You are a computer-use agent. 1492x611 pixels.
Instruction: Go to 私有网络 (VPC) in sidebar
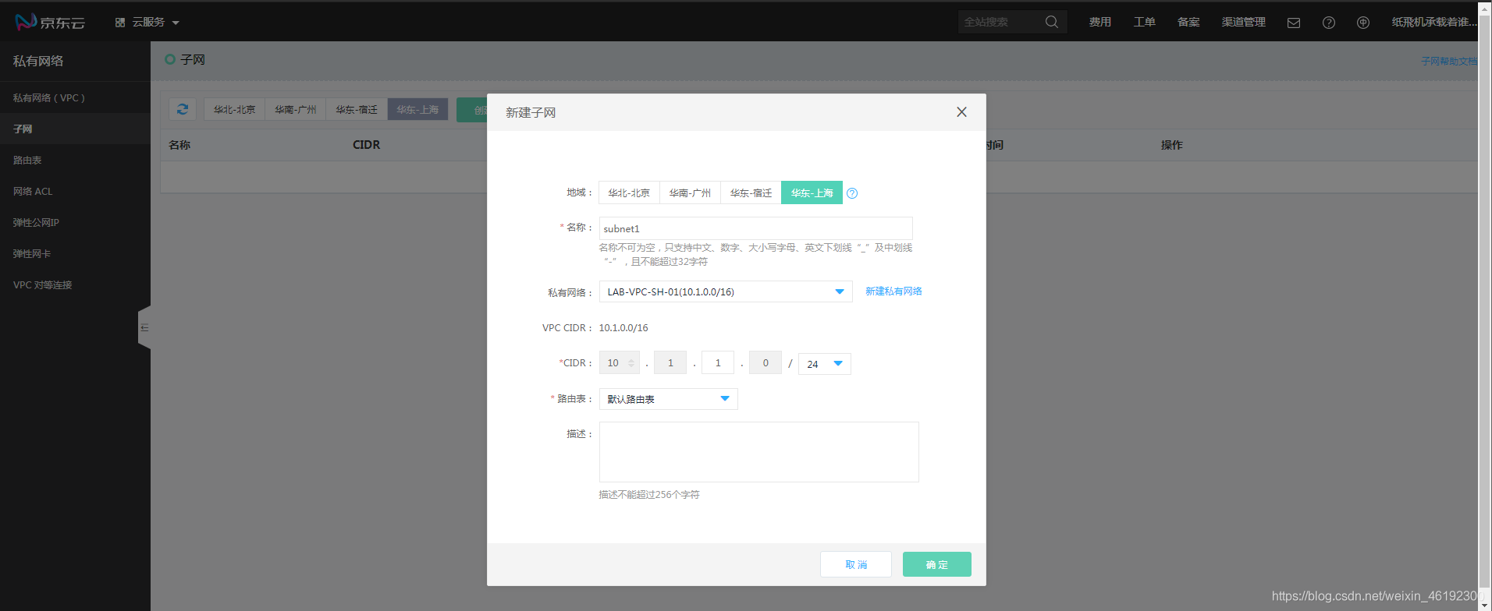pos(75,97)
